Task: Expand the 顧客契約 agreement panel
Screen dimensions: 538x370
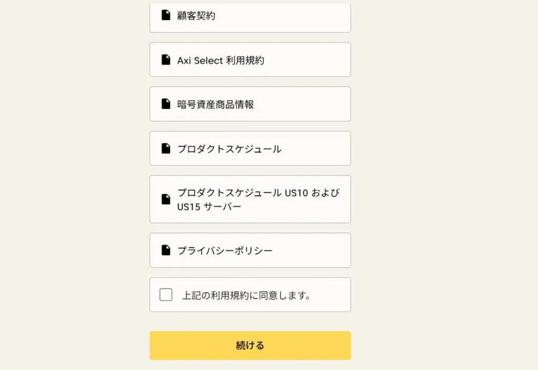Action: point(250,15)
